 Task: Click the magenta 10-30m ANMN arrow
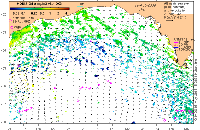176,42
